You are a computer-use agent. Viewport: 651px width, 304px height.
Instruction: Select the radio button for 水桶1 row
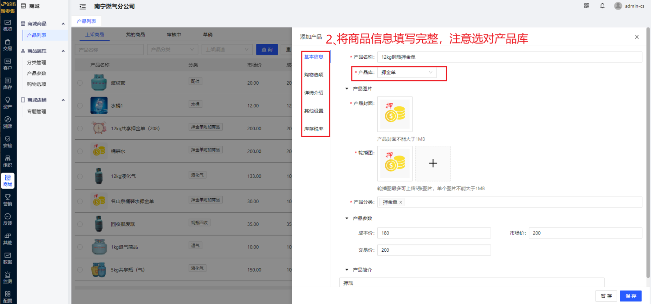tap(80, 106)
